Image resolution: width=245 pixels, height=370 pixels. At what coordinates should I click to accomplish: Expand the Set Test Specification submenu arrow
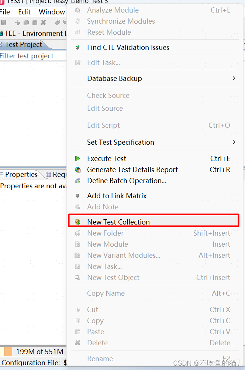234,142
